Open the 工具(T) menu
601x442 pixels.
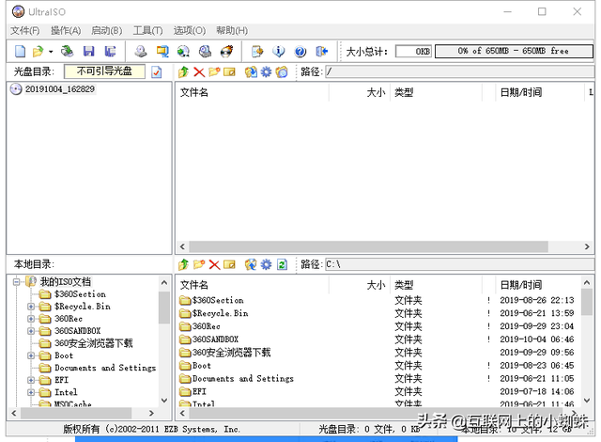point(148,31)
